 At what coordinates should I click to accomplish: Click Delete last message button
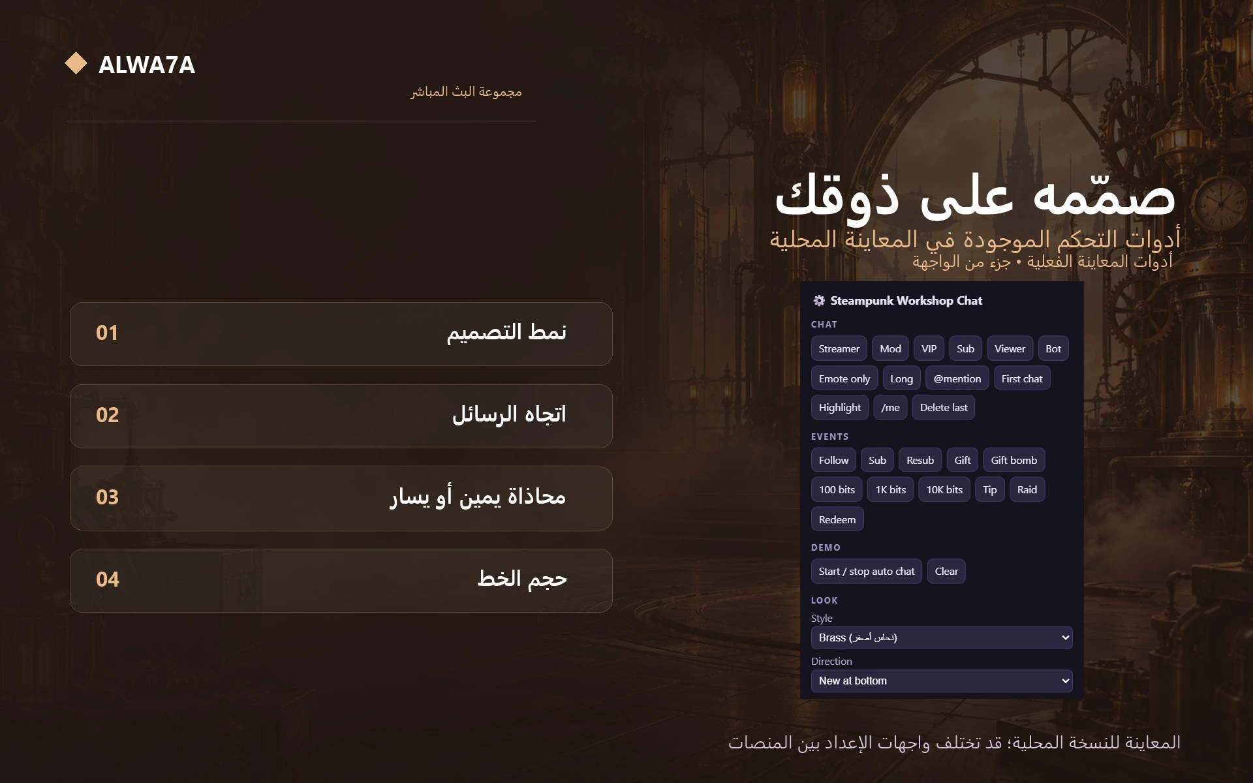point(944,408)
